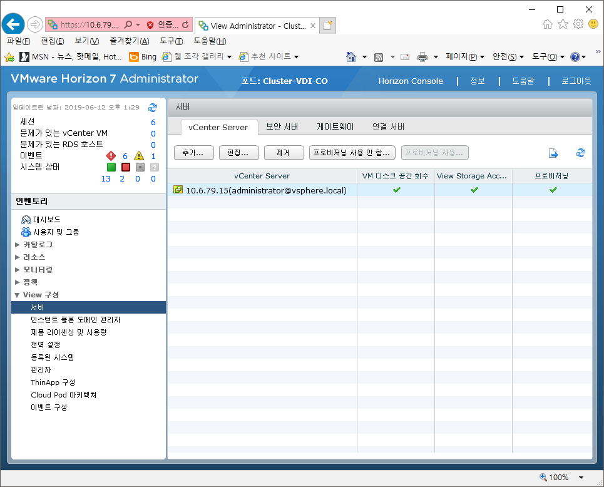Click the command bar home icon

coord(351,57)
